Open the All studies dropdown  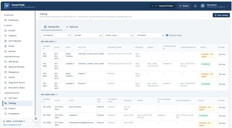tap(150, 35)
